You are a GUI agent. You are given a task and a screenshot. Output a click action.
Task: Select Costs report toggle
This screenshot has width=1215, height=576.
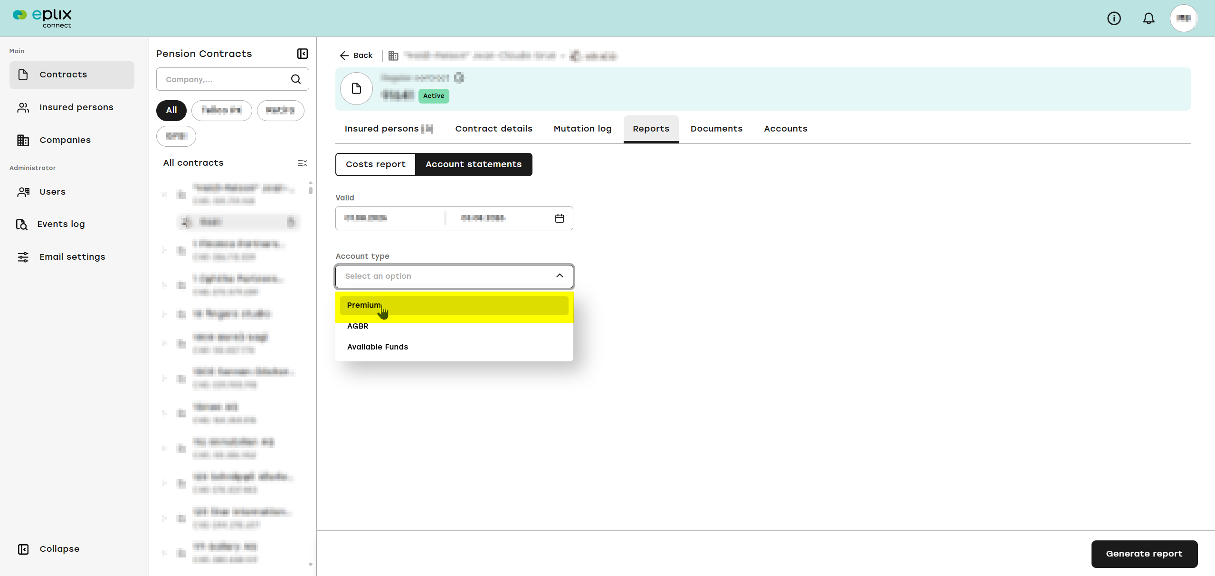[375, 164]
